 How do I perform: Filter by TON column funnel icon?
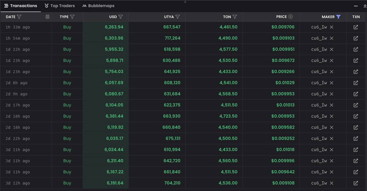(x=235, y=17)
